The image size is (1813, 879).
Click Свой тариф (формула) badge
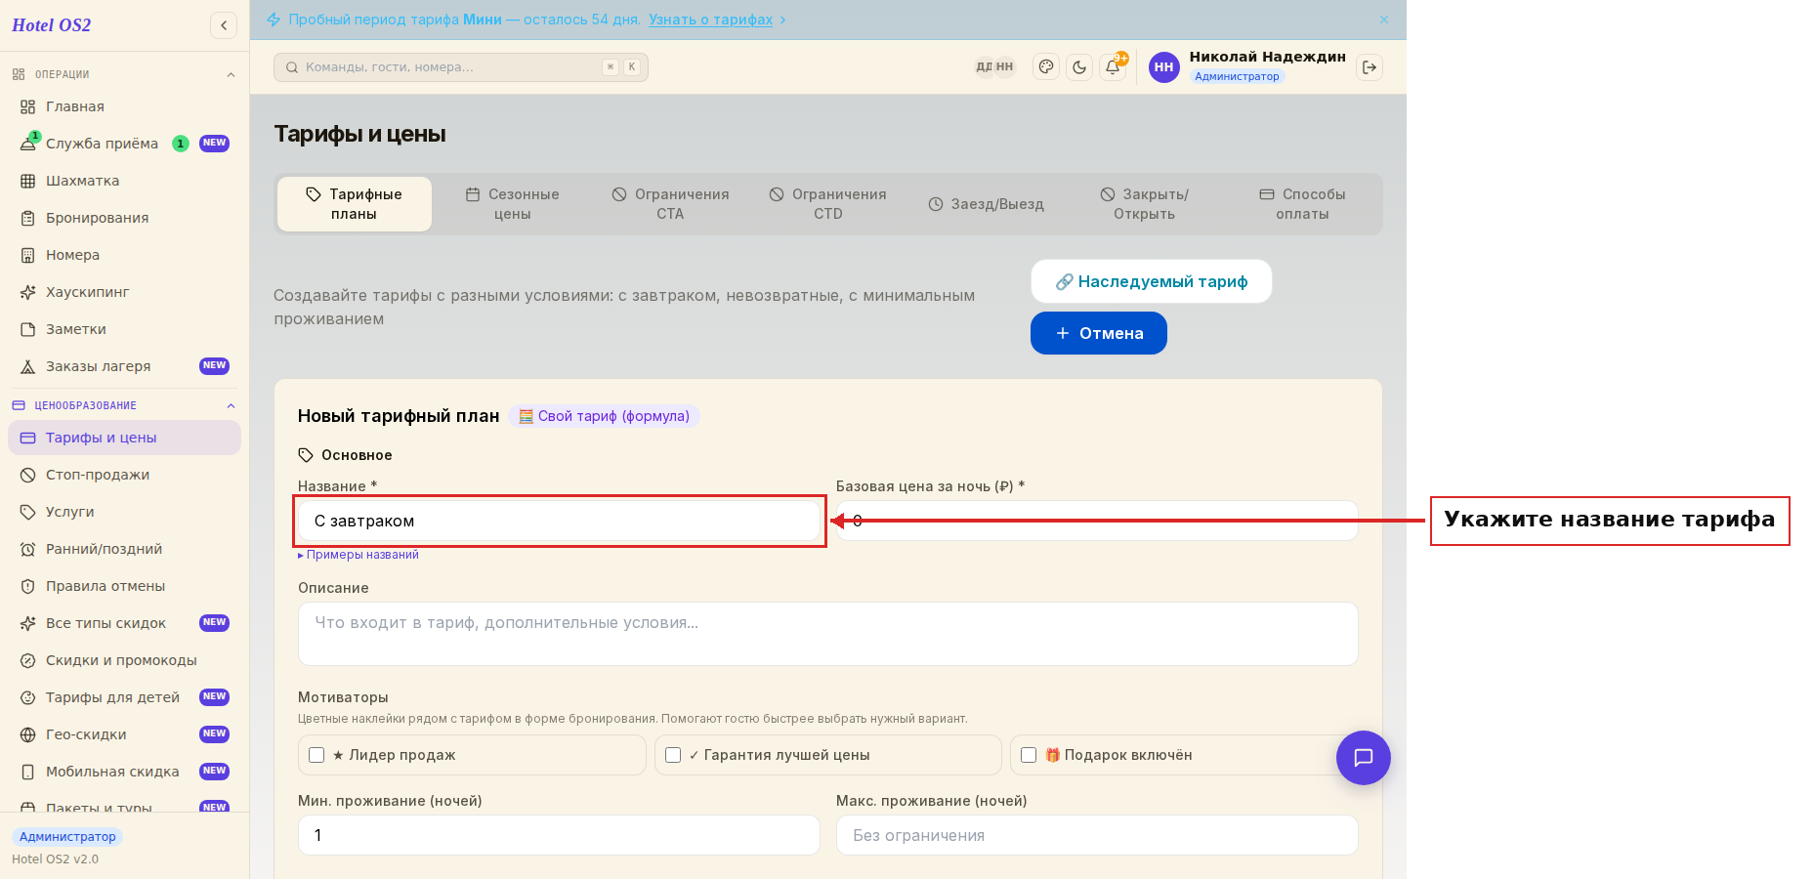point(604,416)
